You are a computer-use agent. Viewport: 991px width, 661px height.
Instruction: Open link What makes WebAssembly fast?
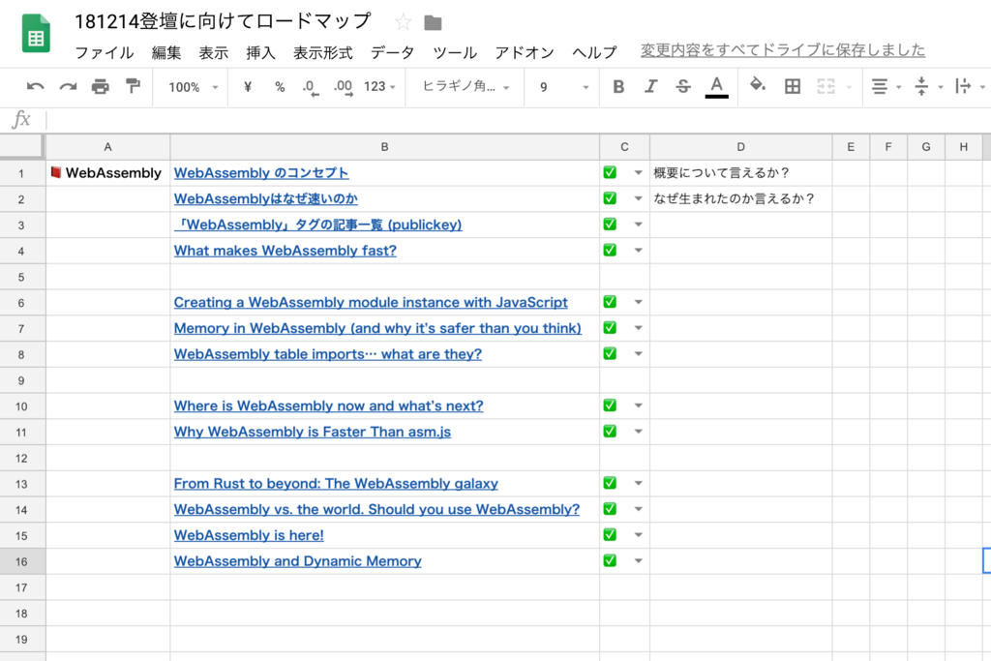coord(285,251)
